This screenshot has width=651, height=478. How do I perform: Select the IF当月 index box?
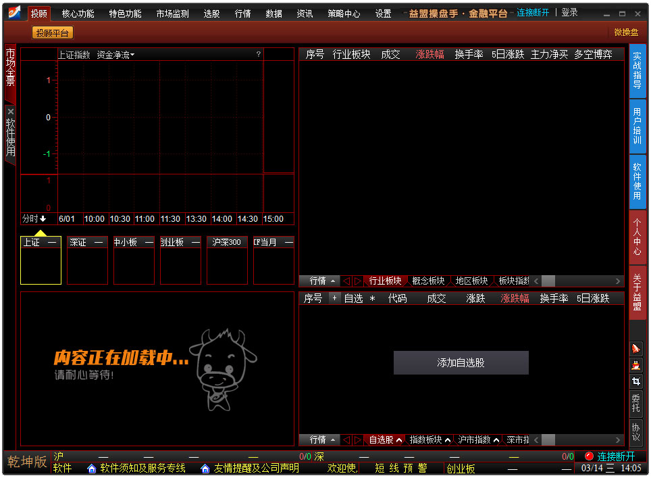[274, 260]
